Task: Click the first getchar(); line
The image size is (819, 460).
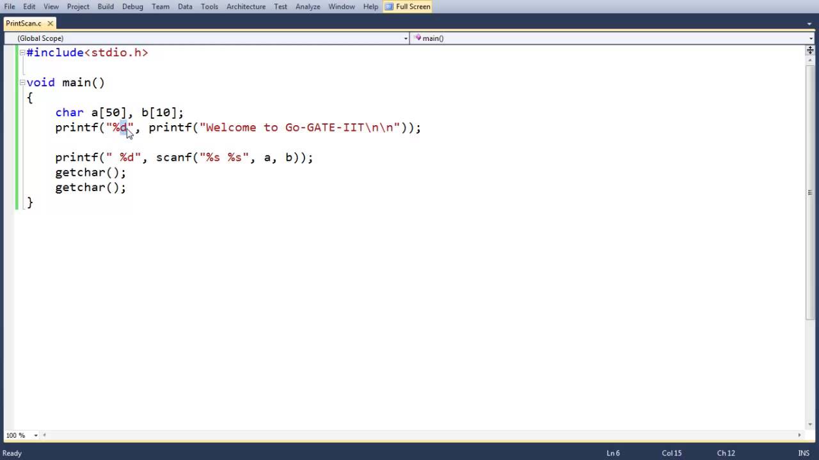Action: (90, 172)
